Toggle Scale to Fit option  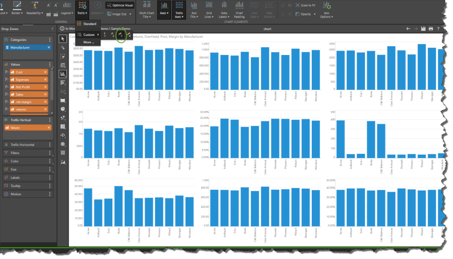click(x=306, y=5)
